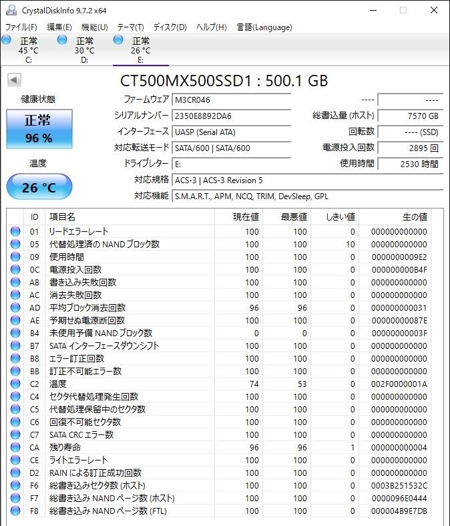450x526 pixels.
Task: Click the power on hours value 2530 時間
Action: [411, 164]
